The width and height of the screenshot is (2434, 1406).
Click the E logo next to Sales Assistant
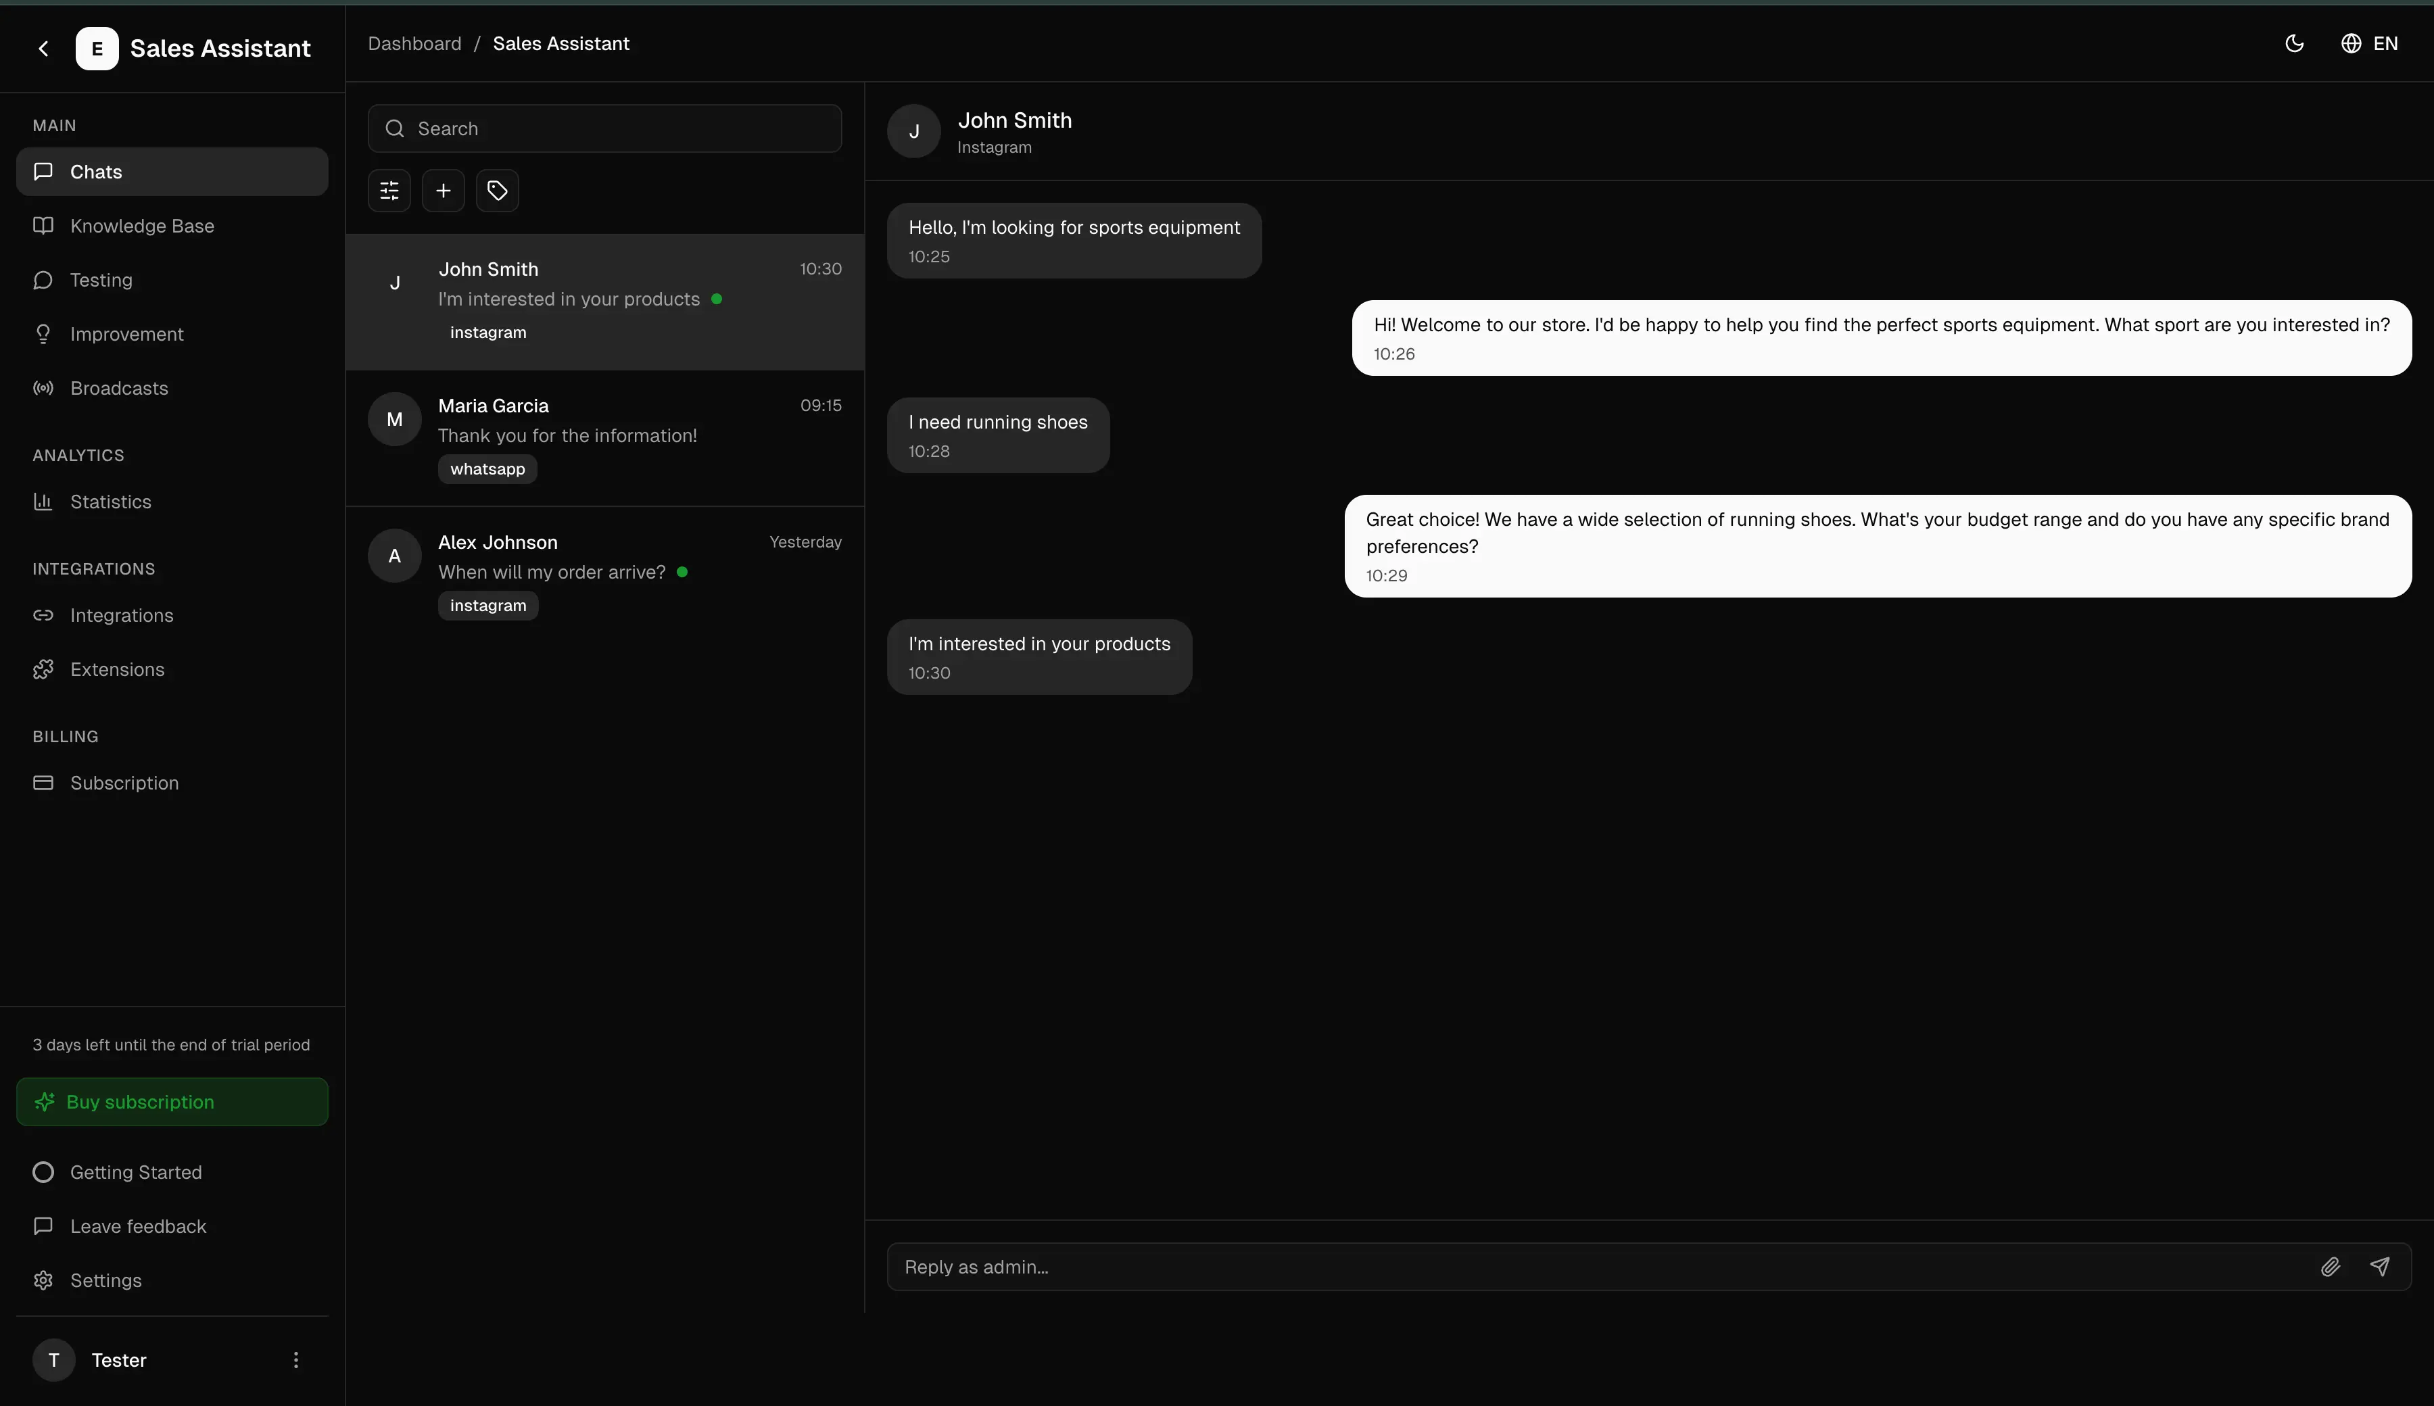(97, 48)
